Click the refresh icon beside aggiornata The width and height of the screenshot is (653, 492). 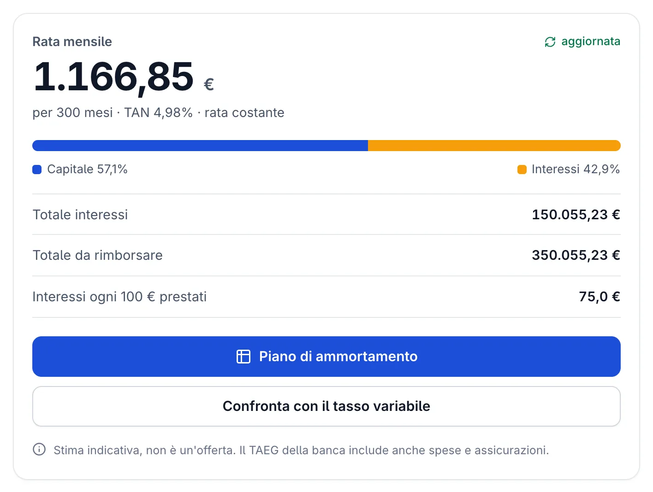[550, 42]
